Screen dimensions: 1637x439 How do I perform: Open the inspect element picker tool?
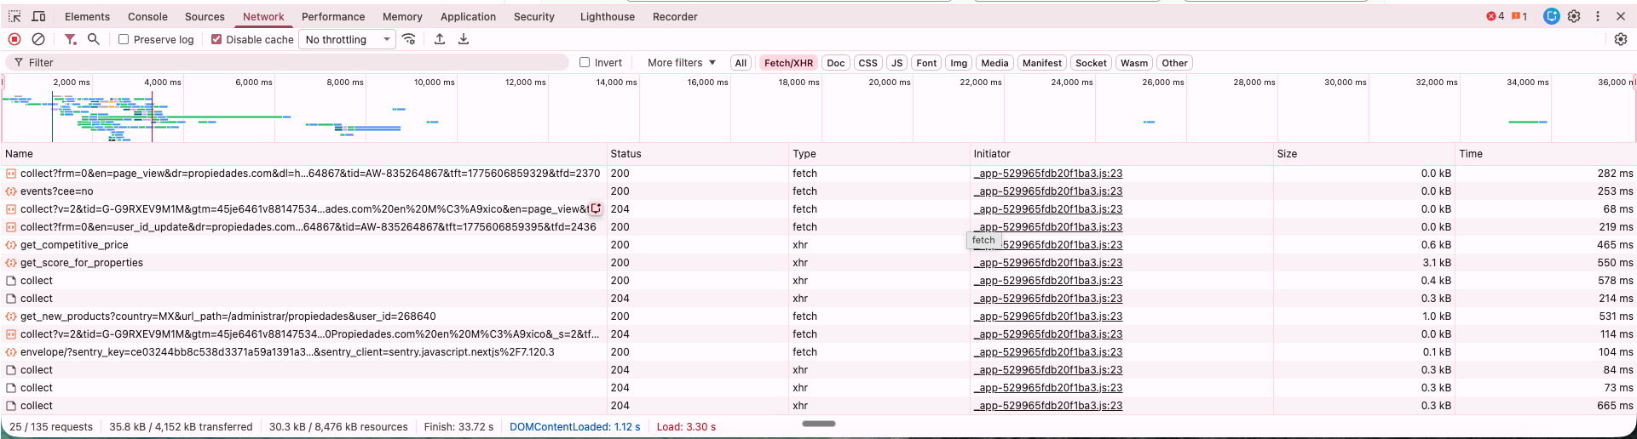click(14, 16)
